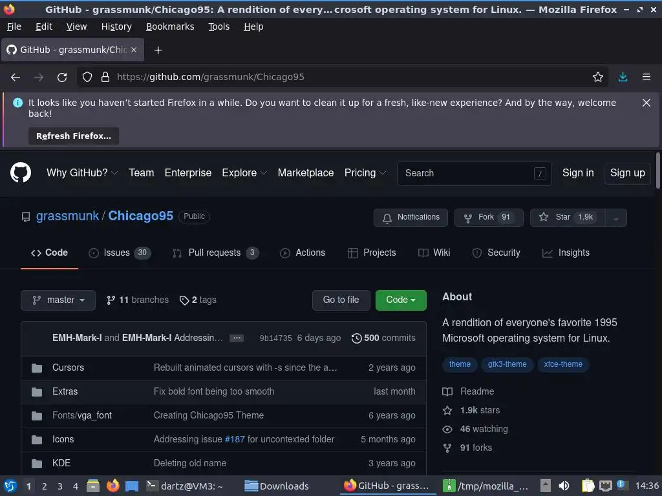Show site security padlock info
Screen dimensions: 662x496
pos(105,77)
